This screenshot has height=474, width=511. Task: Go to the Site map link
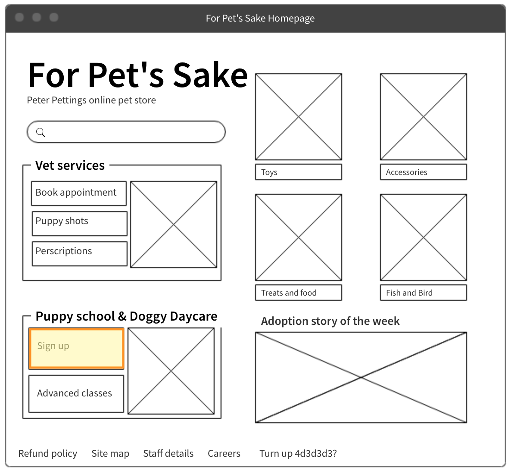[x=110, y=453]
